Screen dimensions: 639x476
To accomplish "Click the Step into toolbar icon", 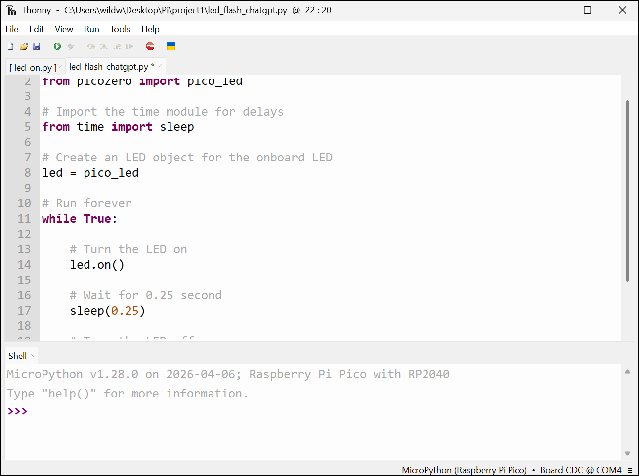I will 104,46.
